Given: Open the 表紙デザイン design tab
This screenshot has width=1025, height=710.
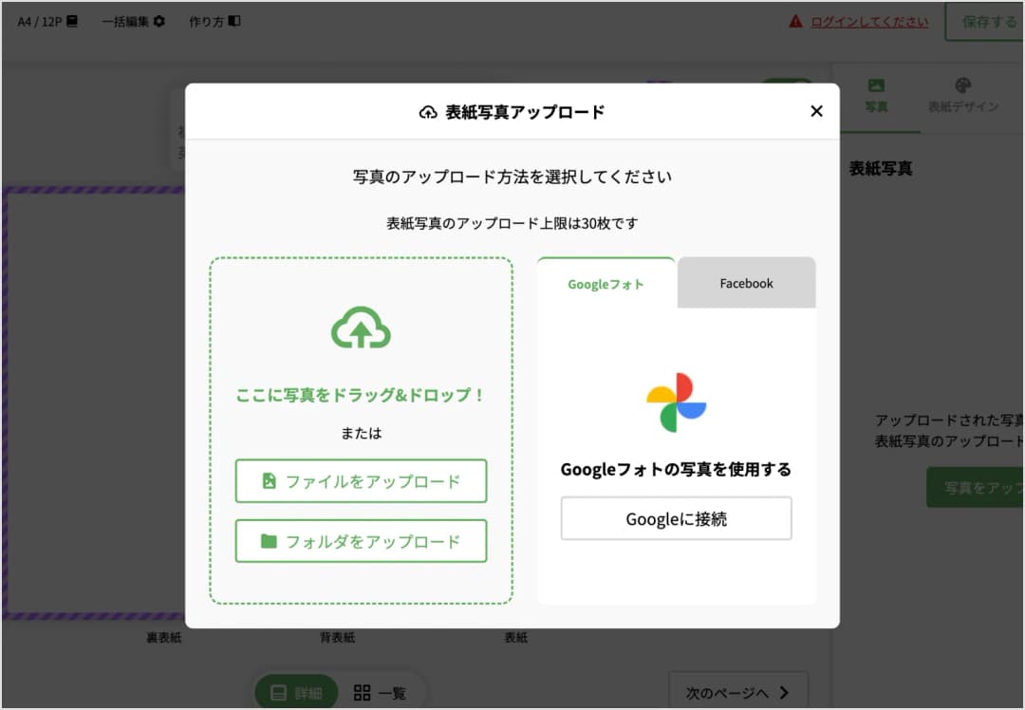Looking at the screenshot, I should pos(963,90).
